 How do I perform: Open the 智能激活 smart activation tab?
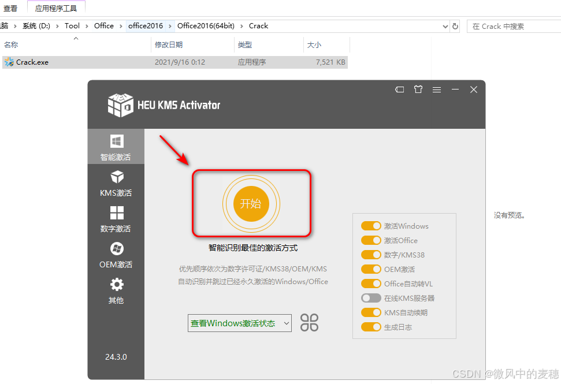pos(116,147)
